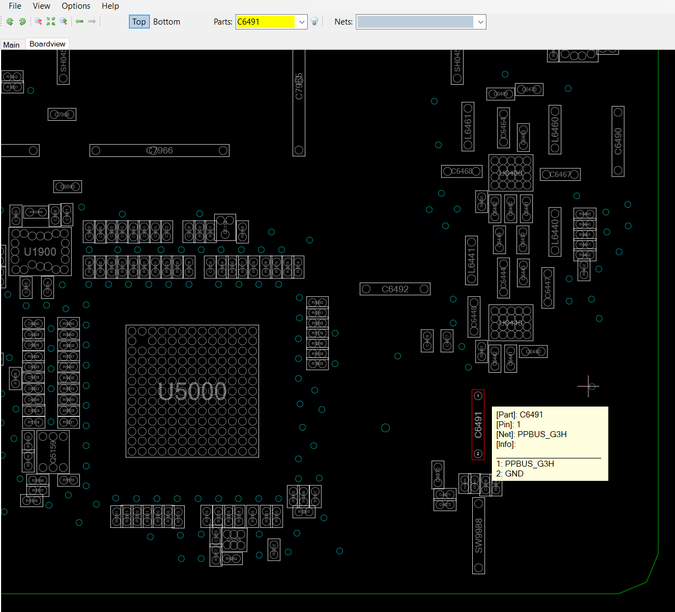Open the File menu

click(15, 6)
